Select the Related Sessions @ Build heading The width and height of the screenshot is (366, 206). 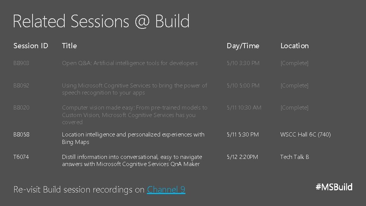click(101, 21)
